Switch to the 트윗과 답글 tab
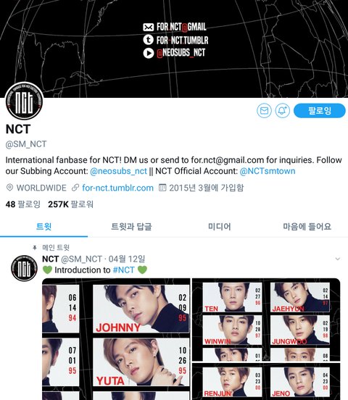The height and width of the screenshot is (400, 348). [131, 227]
